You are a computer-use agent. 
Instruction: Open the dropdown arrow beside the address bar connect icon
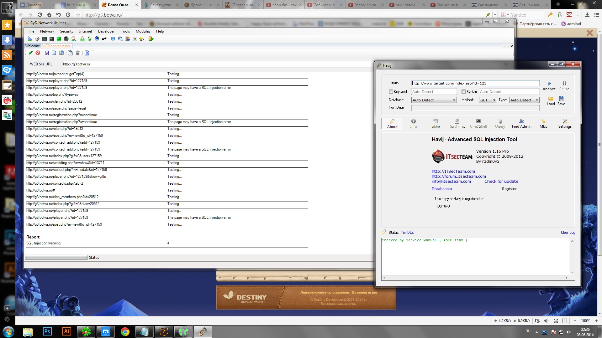(x=495, y=15)
